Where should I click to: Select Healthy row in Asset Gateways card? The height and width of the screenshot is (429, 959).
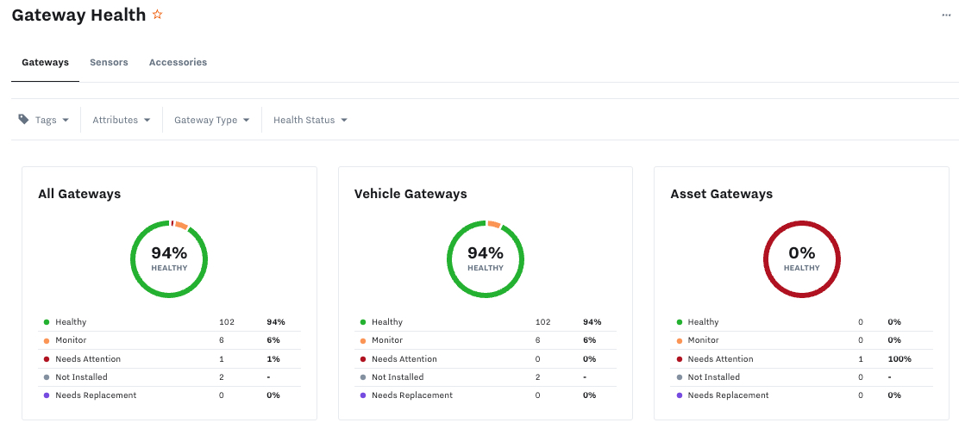(802, 322)
